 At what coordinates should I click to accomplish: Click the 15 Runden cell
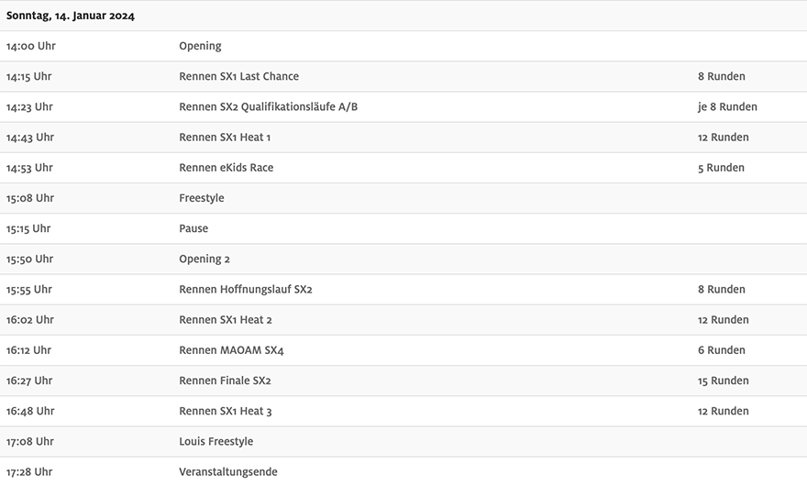pos(724,381)
